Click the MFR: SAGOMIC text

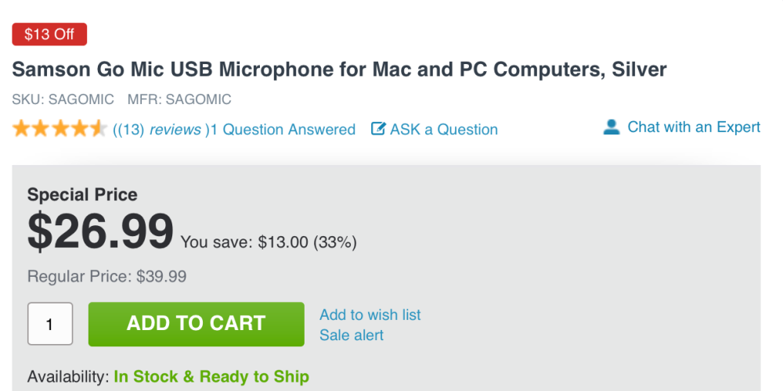[x=181, y=99]
